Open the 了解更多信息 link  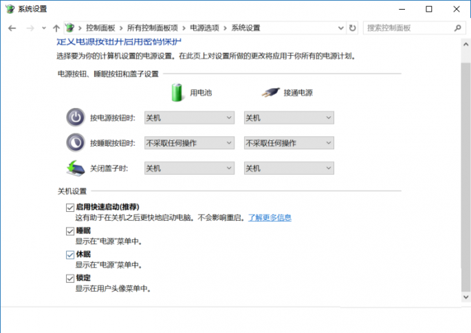[270, 217]
